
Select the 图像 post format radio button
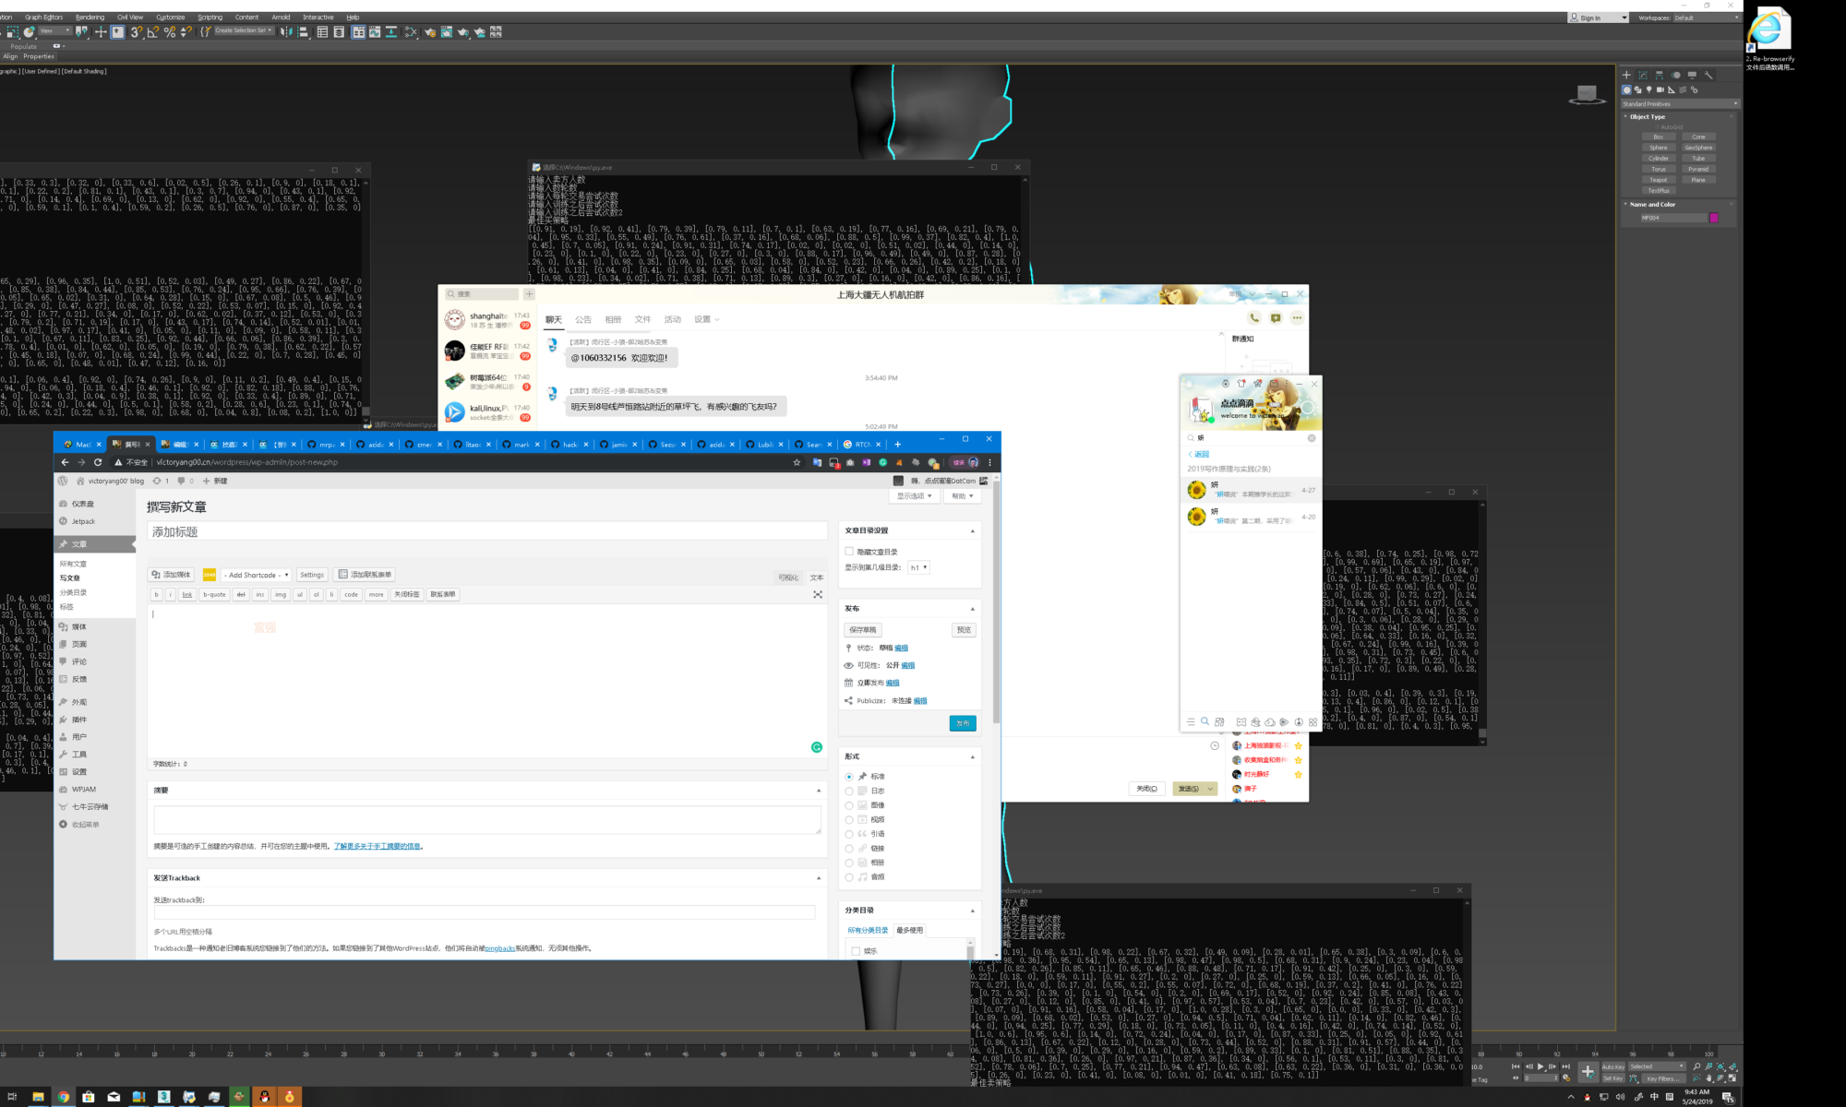tap(849, 805)
